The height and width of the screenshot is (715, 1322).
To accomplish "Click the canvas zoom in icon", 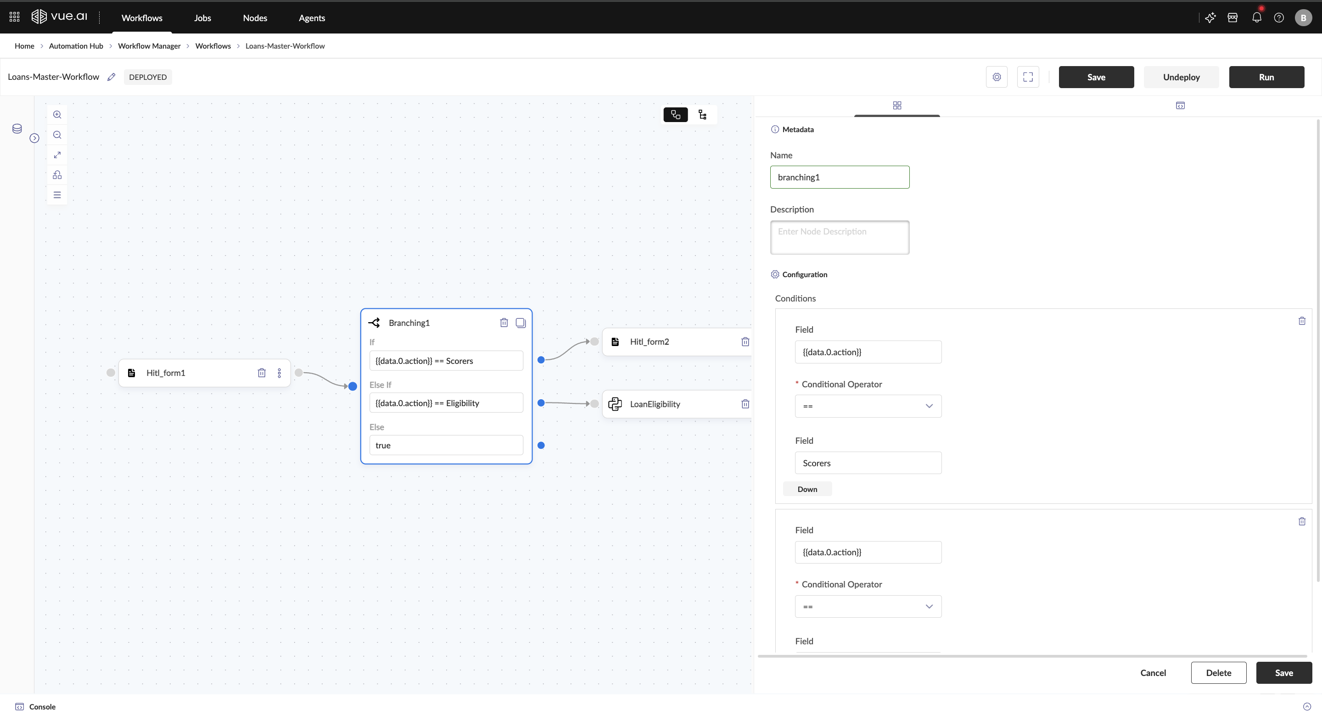I will [57, 115].
